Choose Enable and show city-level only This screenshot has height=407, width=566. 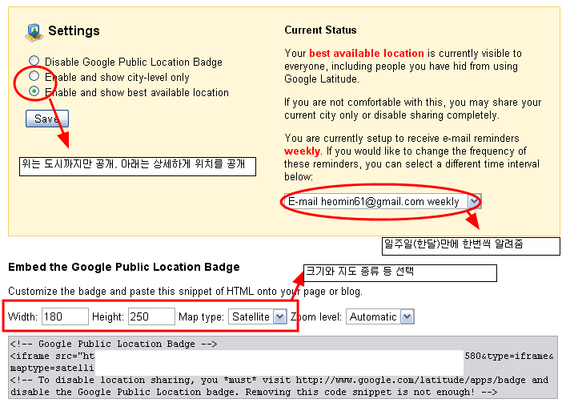point(34,76)
